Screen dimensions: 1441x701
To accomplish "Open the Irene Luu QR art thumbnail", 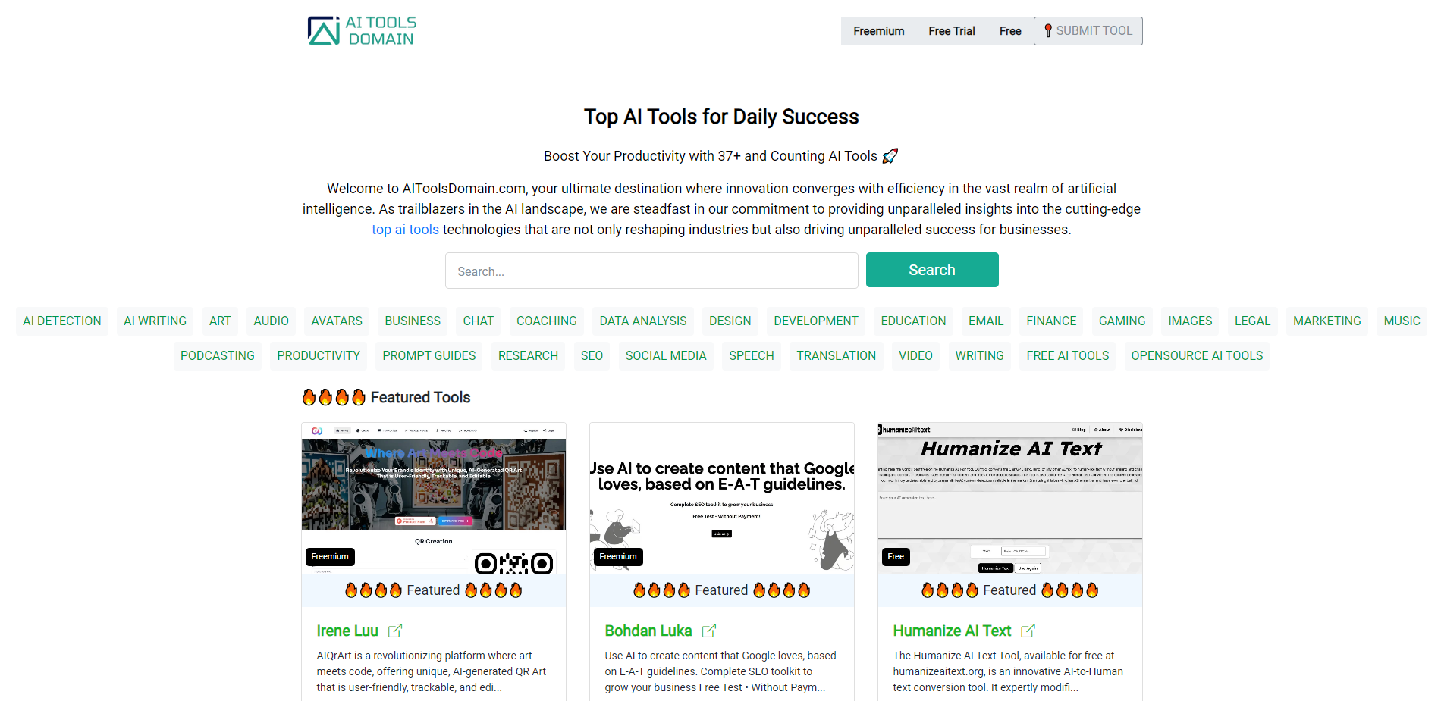I will point(434,499).
